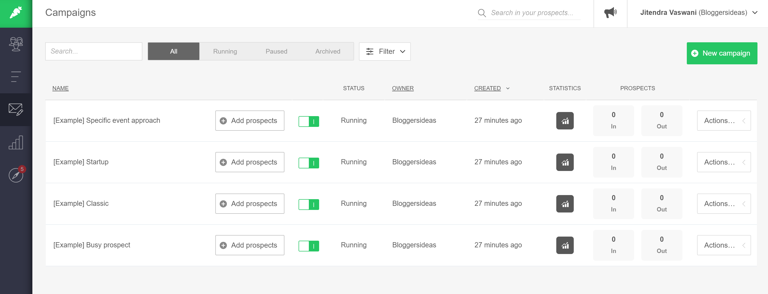768x294 pixels.
Task: View statistics for the Specific event approach campaign
Action: 565,121
